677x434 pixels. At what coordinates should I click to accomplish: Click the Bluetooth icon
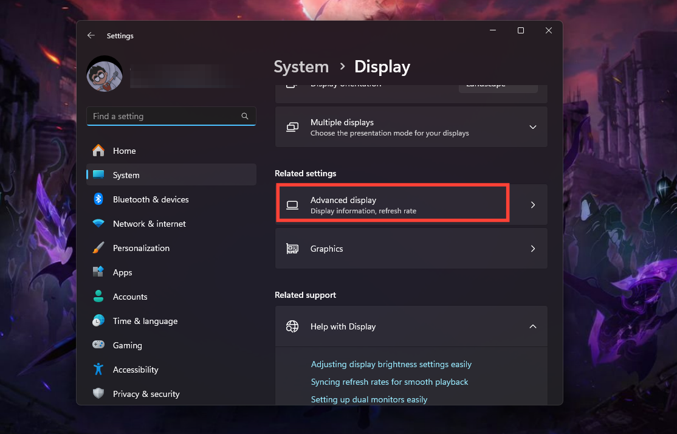98,199
